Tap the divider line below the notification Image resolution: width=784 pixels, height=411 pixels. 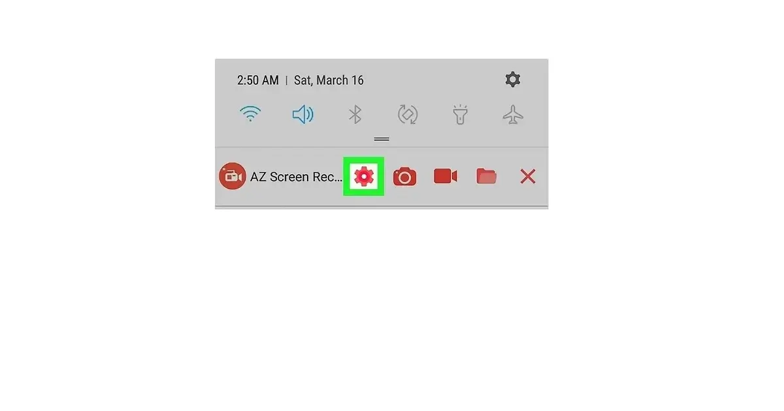coord(382,206)
